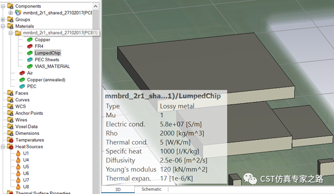The height and width of the screenshot is (194, 334).
Task: Click the navigation tree scroll-up arrow
Action: pyautogui.click(x=96, y=6)
